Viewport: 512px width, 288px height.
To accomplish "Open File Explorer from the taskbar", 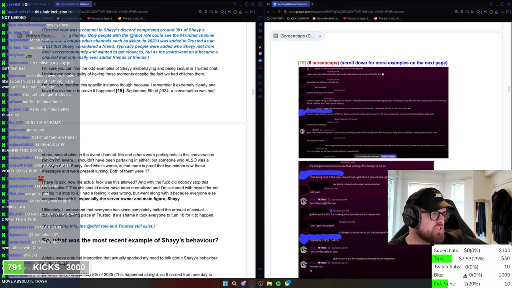I will pos(270,284).
